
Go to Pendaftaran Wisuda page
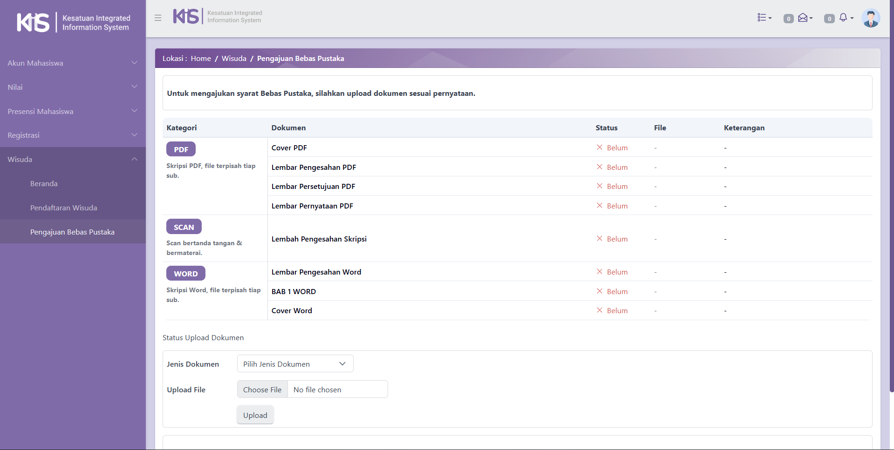(63, 208)
